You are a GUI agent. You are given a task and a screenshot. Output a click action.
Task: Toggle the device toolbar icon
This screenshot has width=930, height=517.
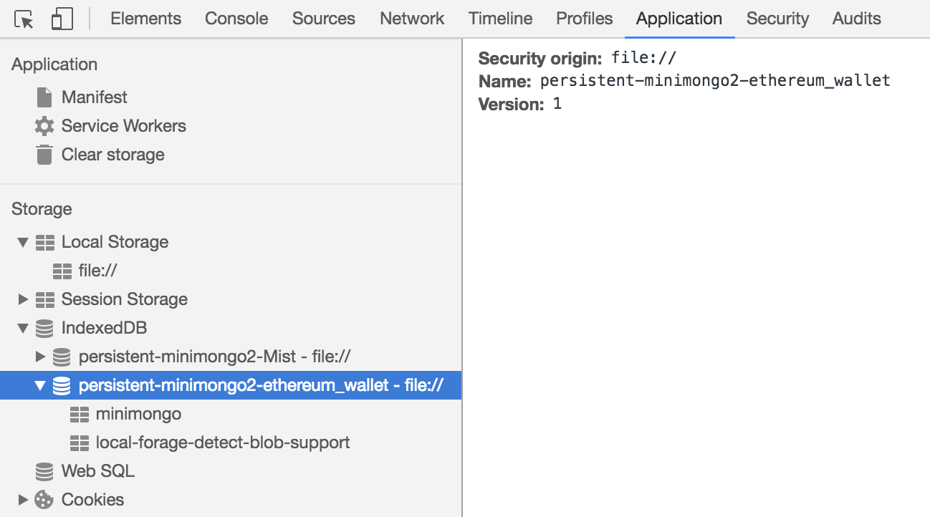61,19
